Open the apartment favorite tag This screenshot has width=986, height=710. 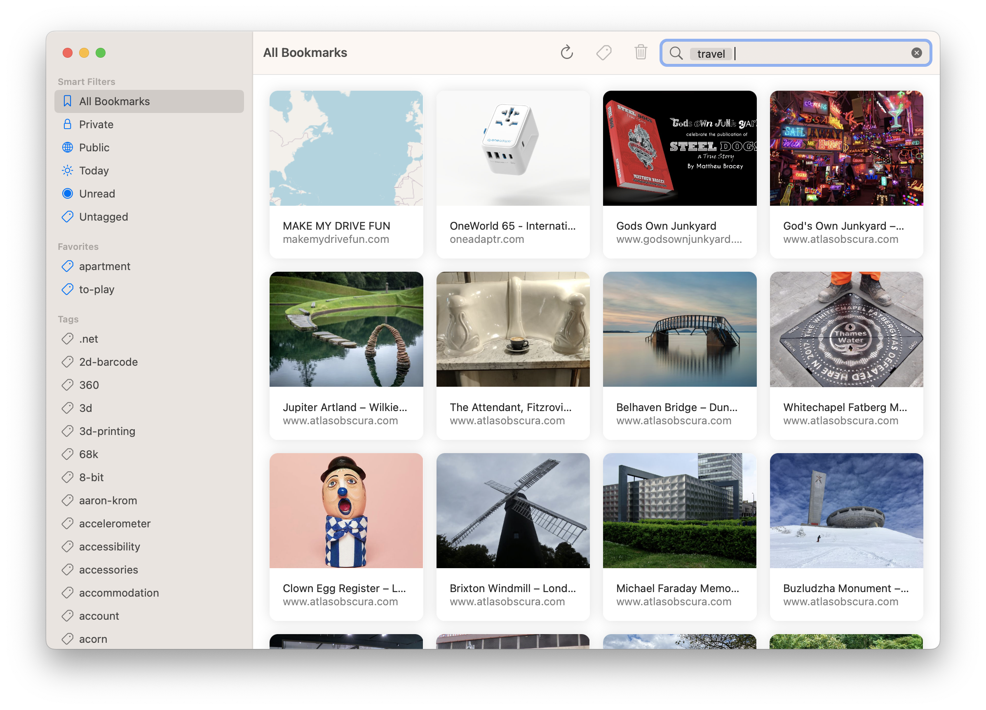pyautogui.click(x=104, y=266)
